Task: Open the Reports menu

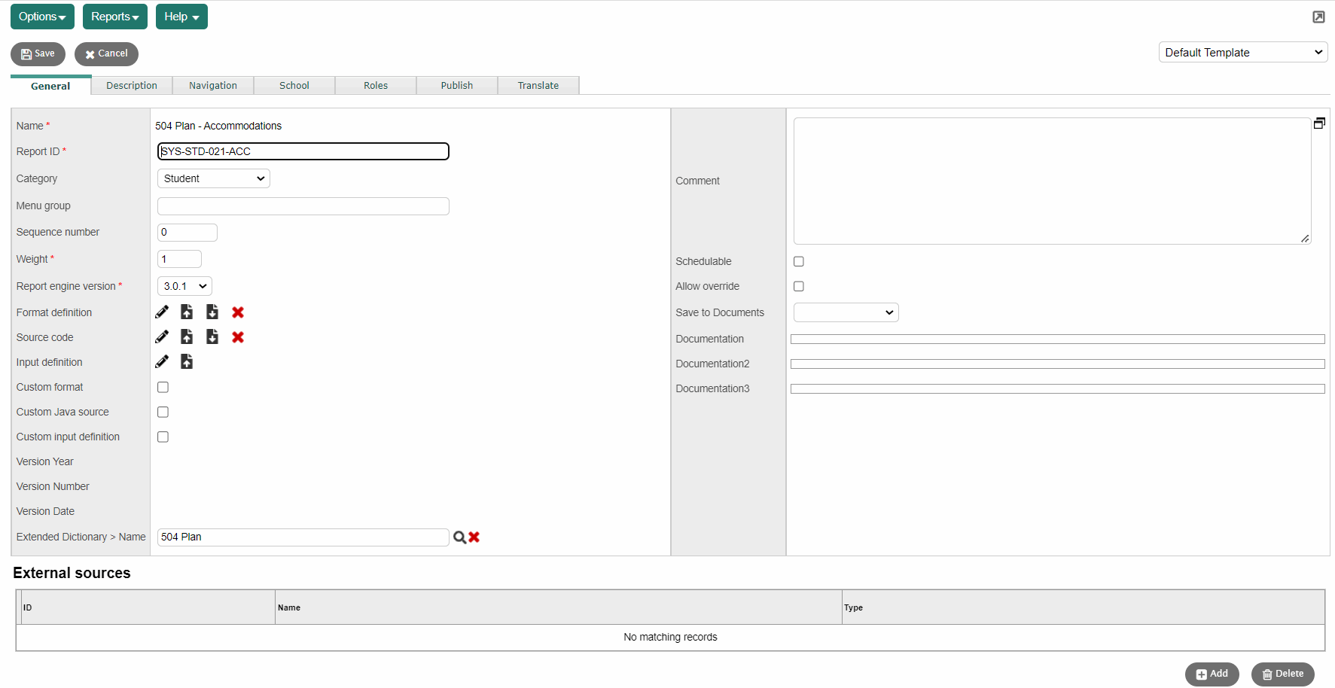Action: (114, 17)
